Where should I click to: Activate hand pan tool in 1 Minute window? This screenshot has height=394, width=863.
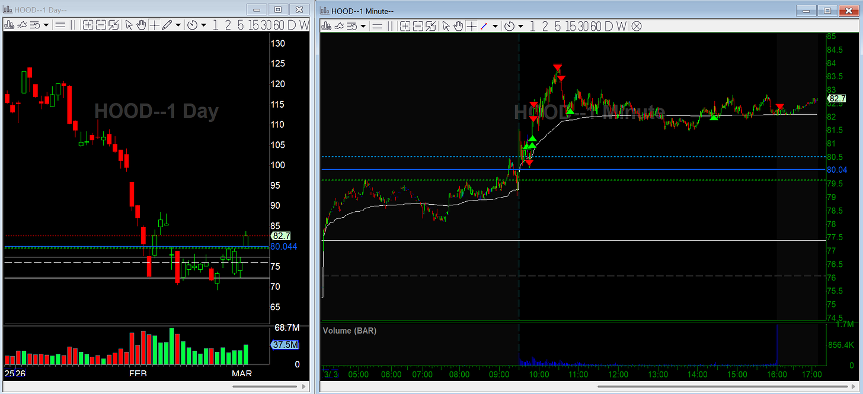tap(459, 25)
